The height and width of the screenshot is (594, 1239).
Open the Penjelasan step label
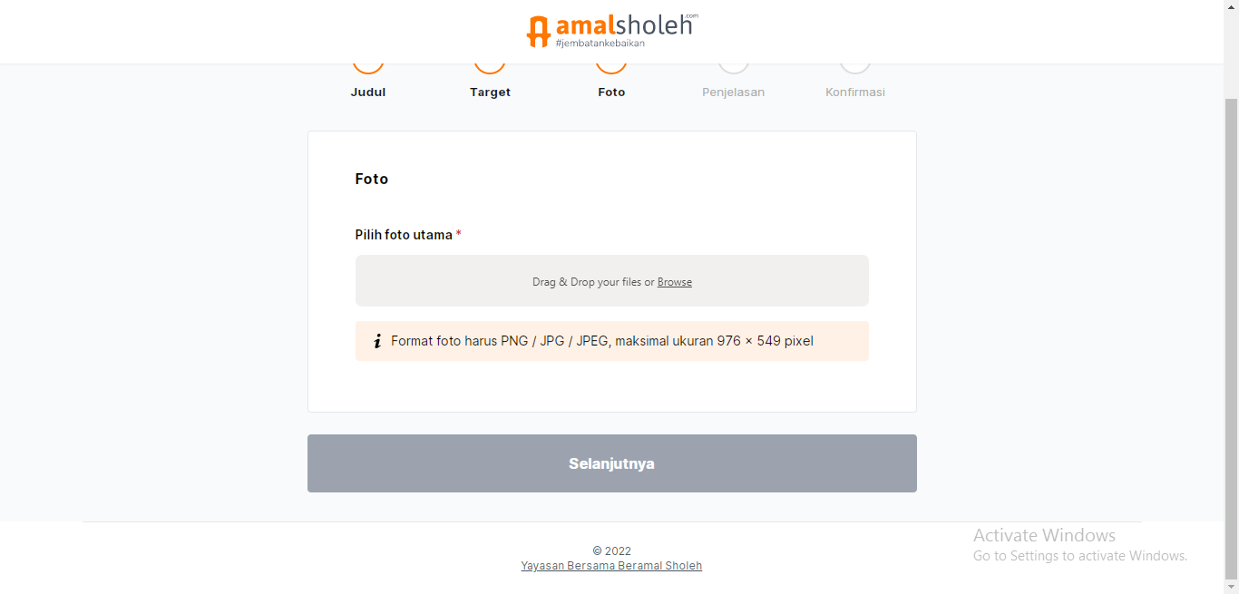(x=733, y=92)
